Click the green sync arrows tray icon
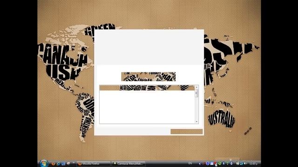Screen dimensions: 298x167 [220, 164]
